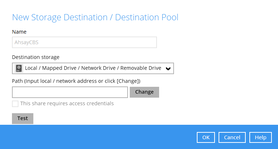Run the Test button
This screenshot has height=149, width=278.
[23, 118]
